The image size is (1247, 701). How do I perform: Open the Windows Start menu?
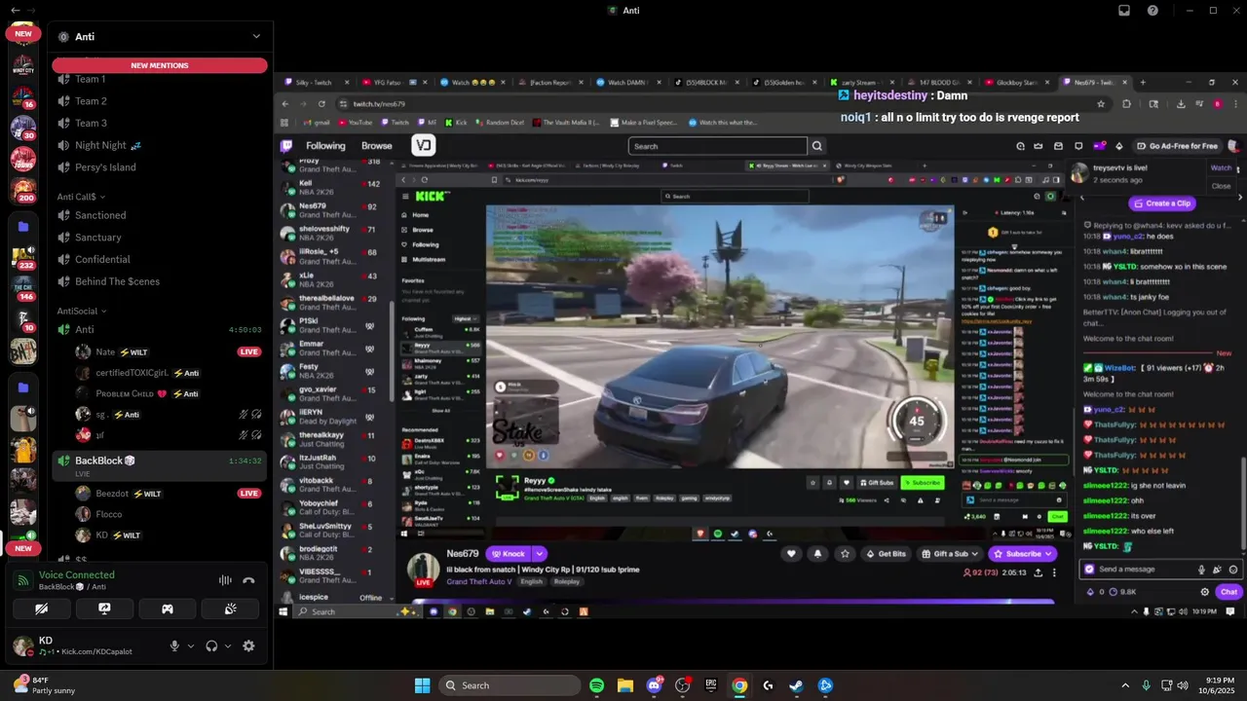click(422, 685)
